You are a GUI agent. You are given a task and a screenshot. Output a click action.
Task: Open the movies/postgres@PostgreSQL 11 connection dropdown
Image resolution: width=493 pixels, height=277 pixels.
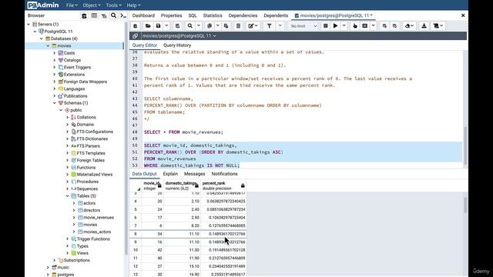coord(179,36)
